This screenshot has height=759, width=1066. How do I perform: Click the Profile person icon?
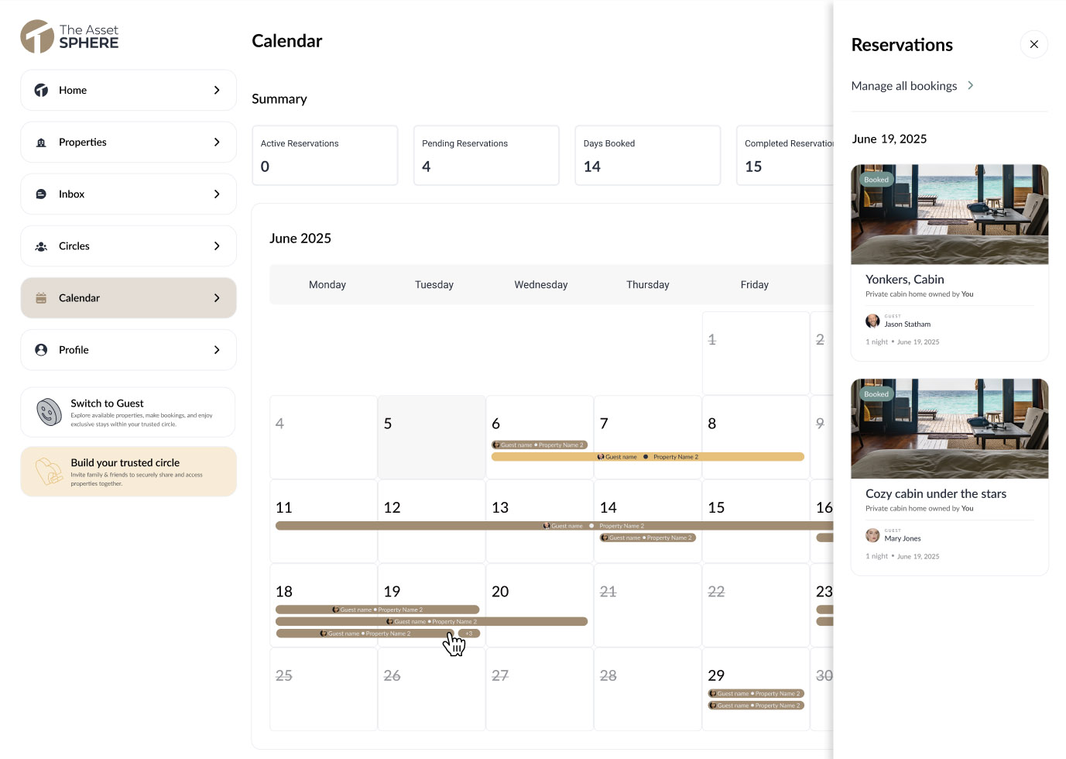pyautogui.click(x=41, y=350)
